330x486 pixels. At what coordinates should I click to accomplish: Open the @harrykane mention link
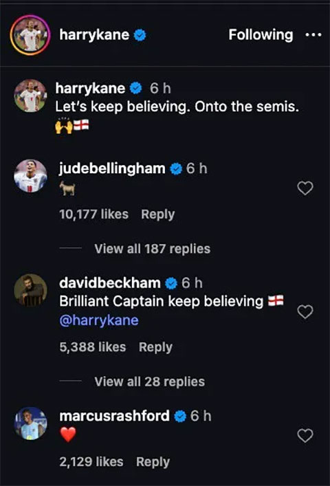99,320
